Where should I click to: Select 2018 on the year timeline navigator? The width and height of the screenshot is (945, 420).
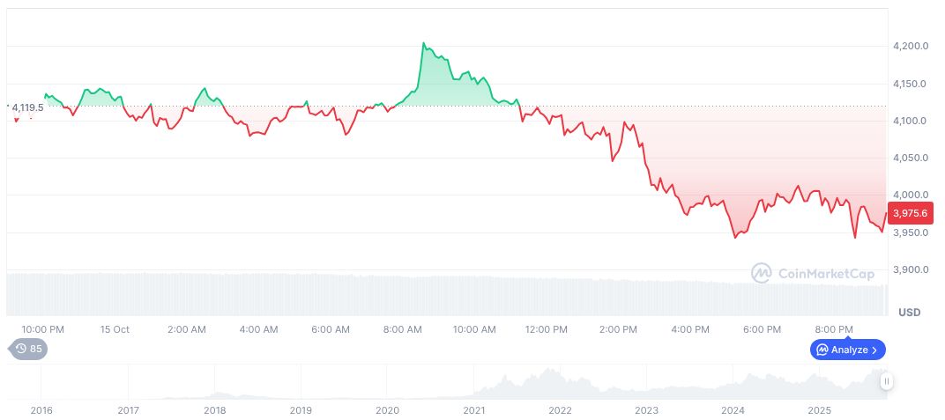(x=214, y=409)
